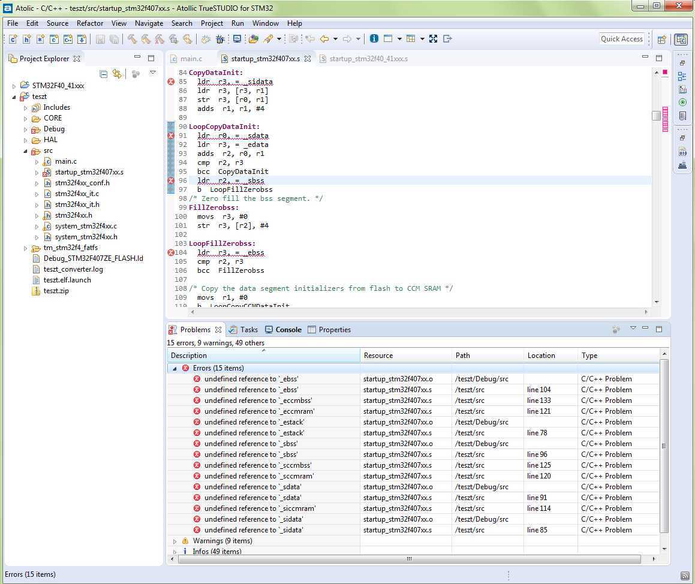Image resolution: width=695 pixels, height=584 pixels.
Task: Collapse the Errors (15 items) group
Action: point(174,368)
